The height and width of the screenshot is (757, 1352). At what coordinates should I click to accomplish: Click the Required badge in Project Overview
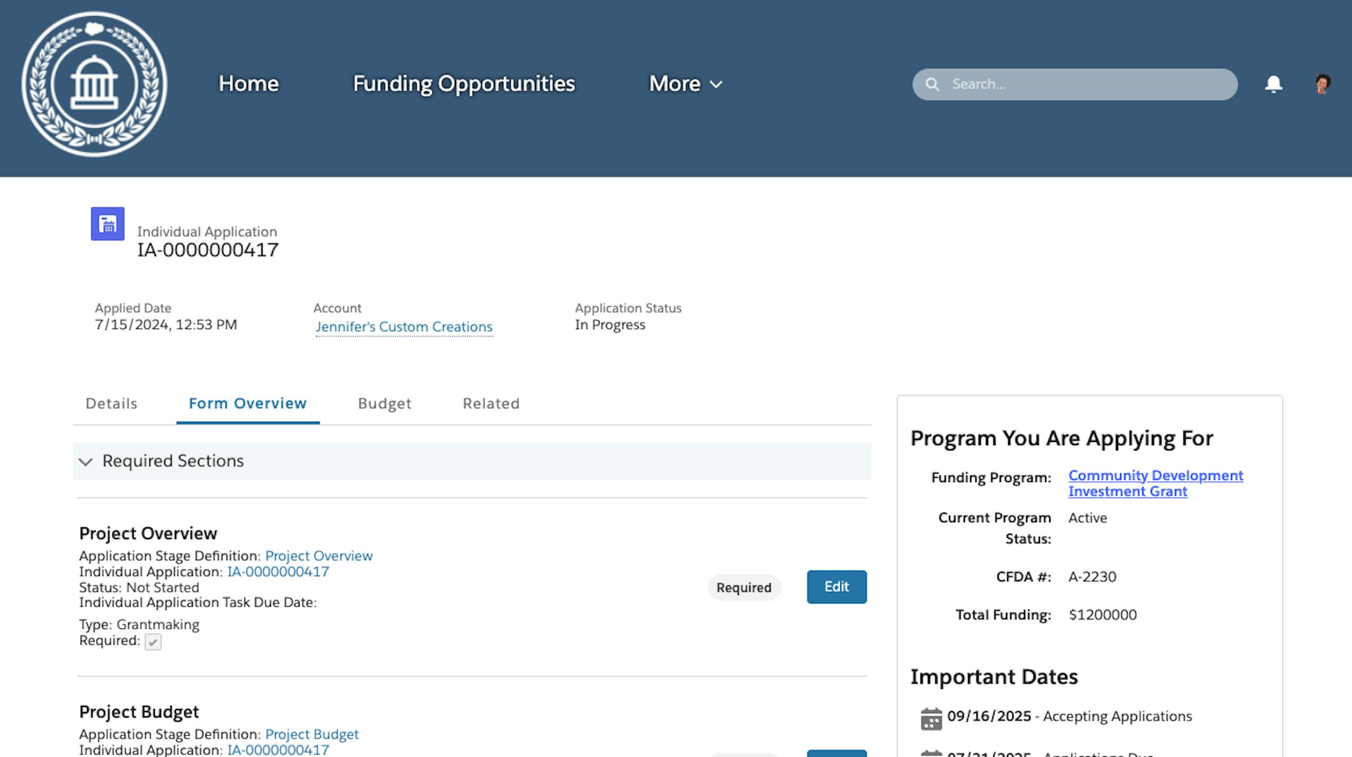[x=744, y=588]
